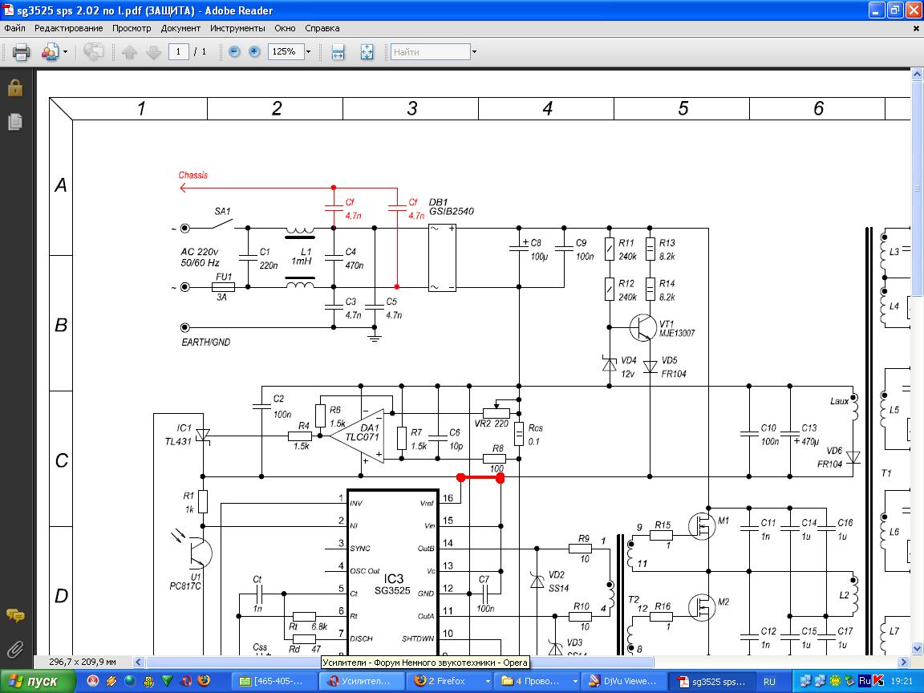The height and width of the screenshot is (693, 924).
Task: Click the zoom out minus button
Action: (234, 52)
